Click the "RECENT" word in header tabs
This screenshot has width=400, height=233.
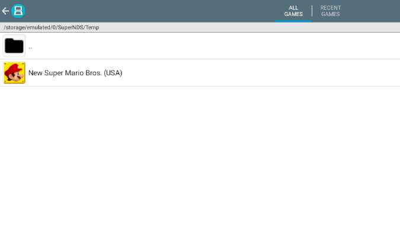(330, 8)
